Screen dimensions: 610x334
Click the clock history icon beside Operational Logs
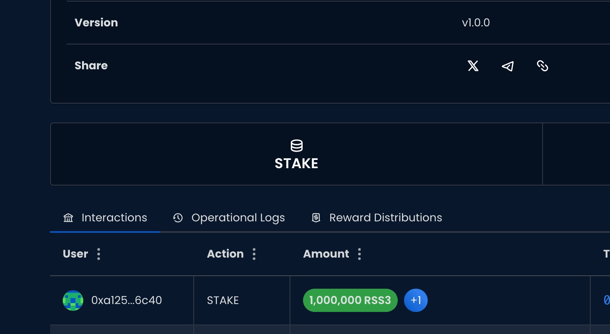(178, 218)
